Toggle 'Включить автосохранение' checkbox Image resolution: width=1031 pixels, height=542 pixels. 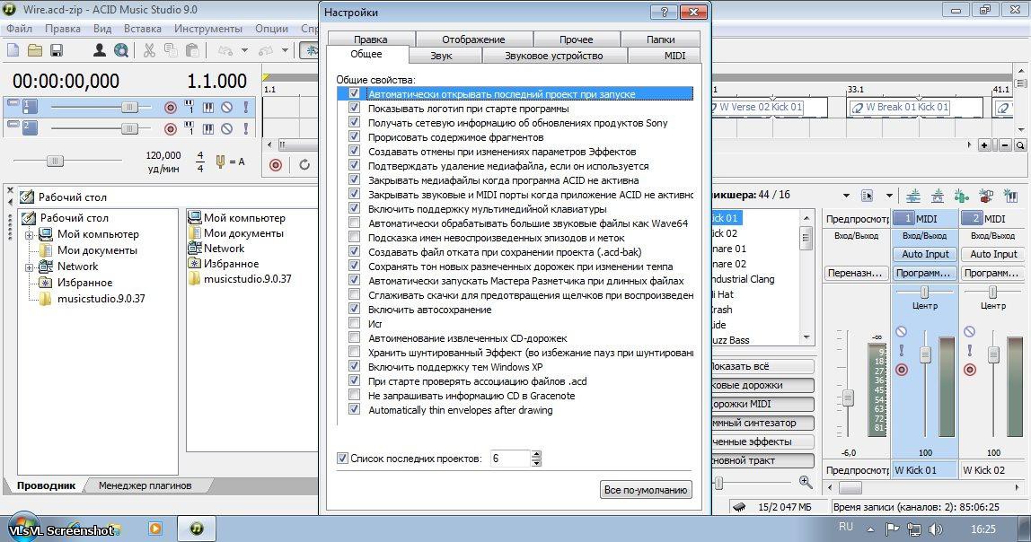pos(355,310)
